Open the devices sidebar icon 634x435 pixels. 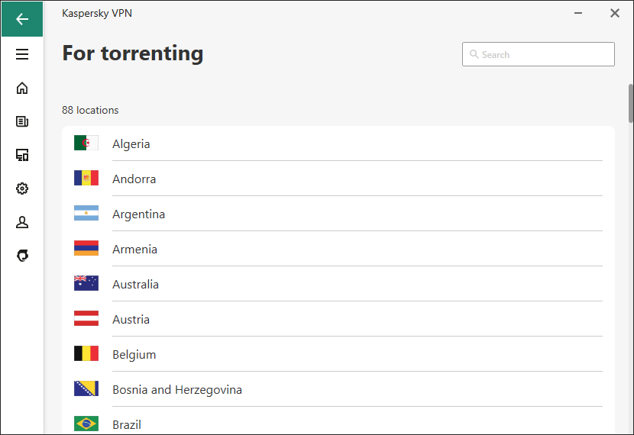pos(22,155)
